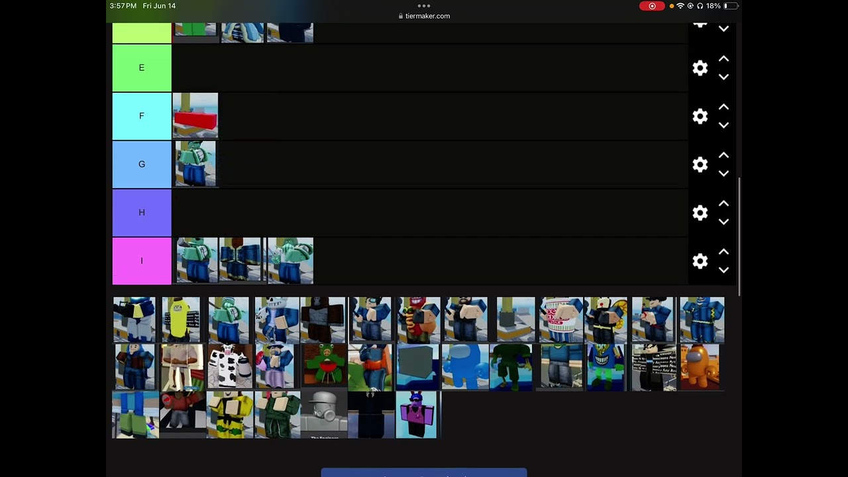Viewport: 848px width, 477px height.
Task: Pick The Engineer gas mask thumbnail
Action: pyautogui.click(x=324, y=415)
